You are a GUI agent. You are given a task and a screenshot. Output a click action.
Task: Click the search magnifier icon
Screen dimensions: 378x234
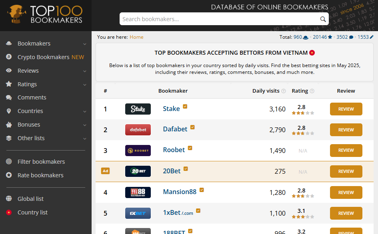coord(323,19)
